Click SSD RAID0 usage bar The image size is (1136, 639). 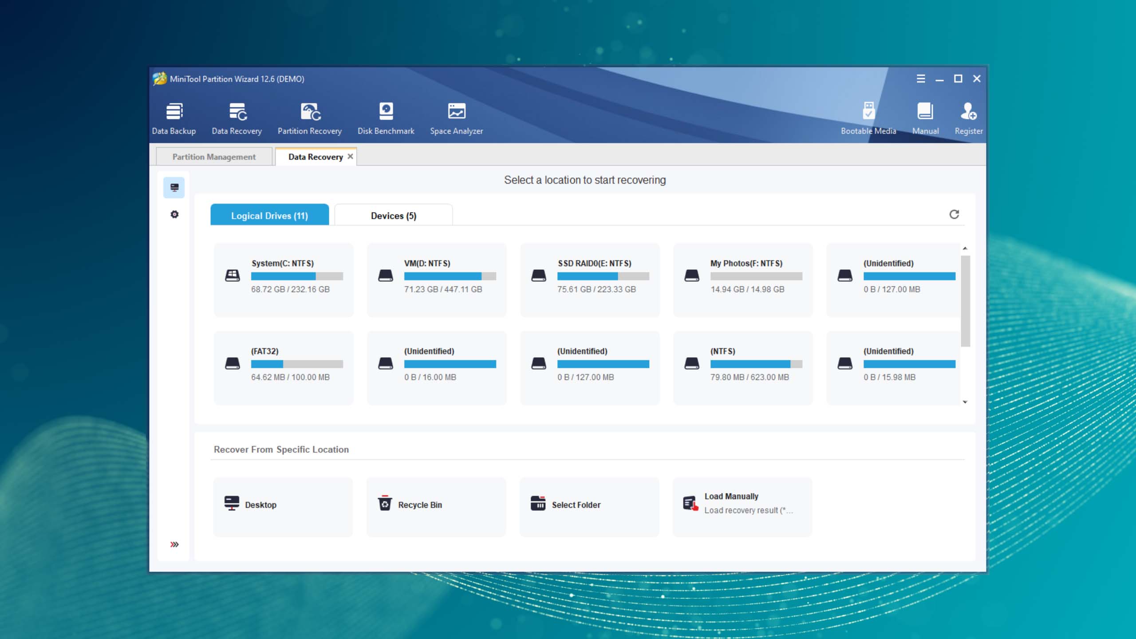603,276
